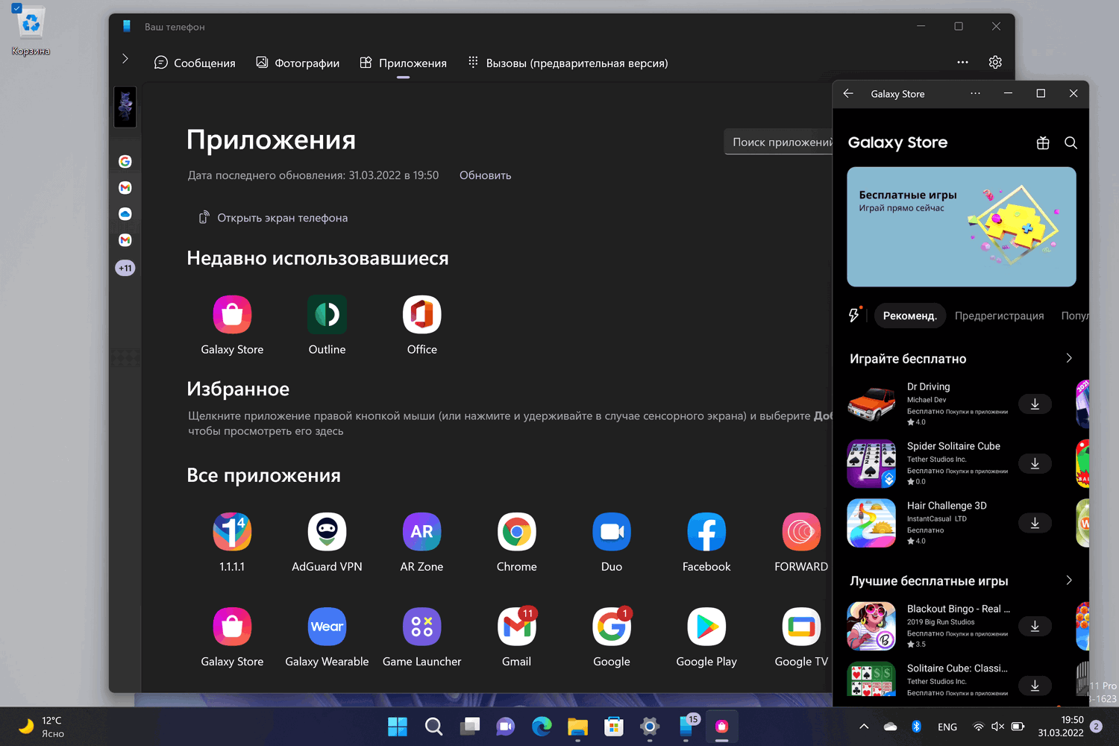Open the Вызовы (предварительная версия) tab
Image resolution: width=1119 pixels, height=746 pixels.
[568, 63]
